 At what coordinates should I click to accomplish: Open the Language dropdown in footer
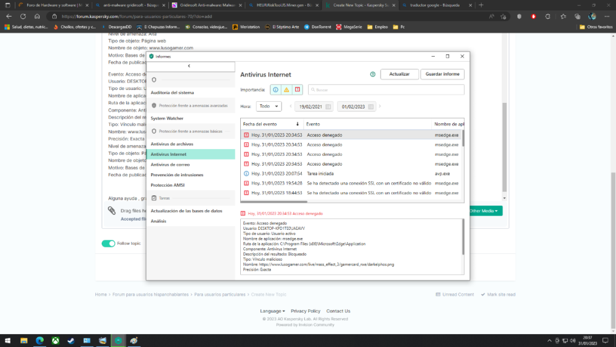(x=272, y=311)
